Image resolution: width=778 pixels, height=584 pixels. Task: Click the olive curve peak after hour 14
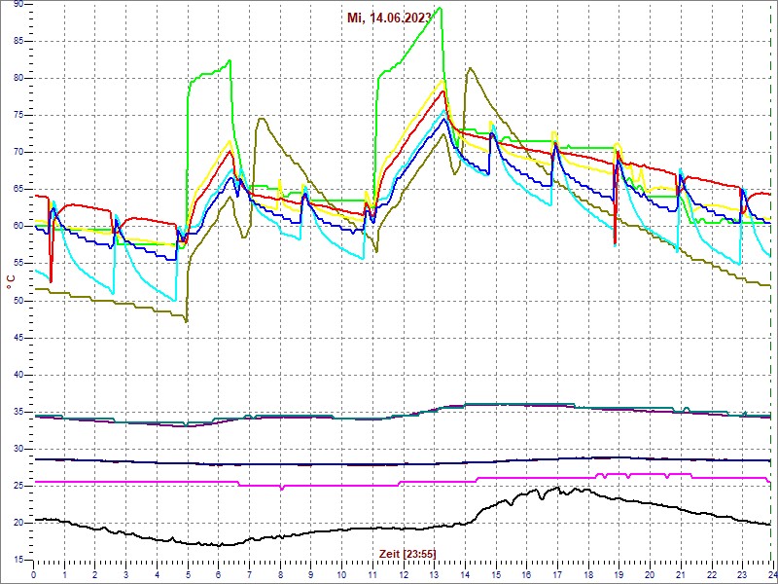(x=470, y=68)
